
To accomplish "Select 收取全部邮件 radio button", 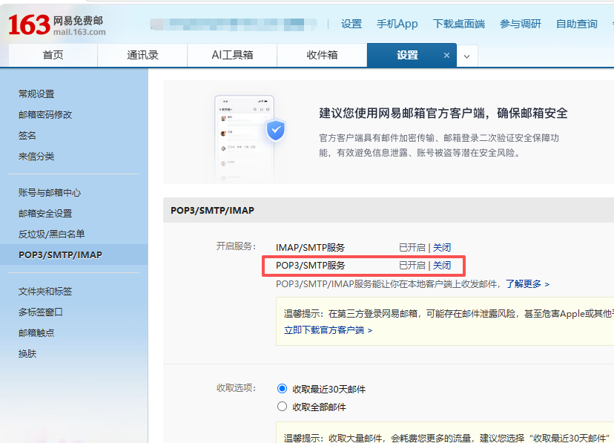I will pyautogui.click(x=282, y=406).
